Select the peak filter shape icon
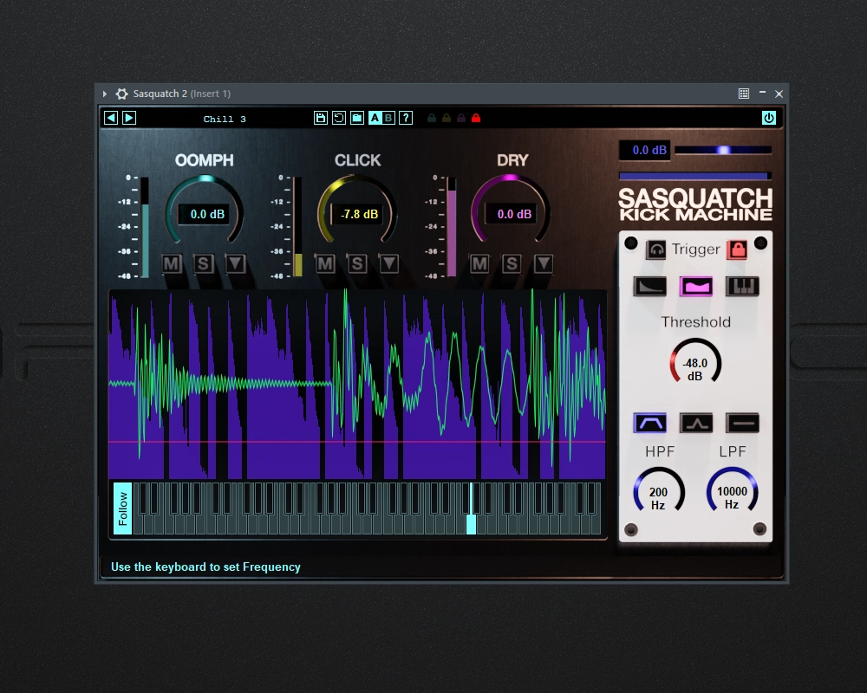The width and height of the screenshot is (867, 693). (x=696, y=424)
